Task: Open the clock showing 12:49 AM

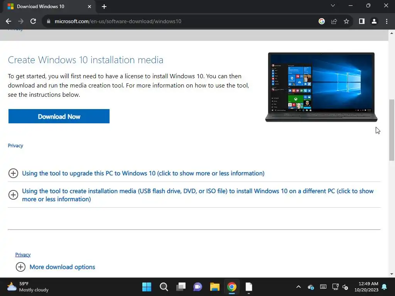Action: (366, 287)
